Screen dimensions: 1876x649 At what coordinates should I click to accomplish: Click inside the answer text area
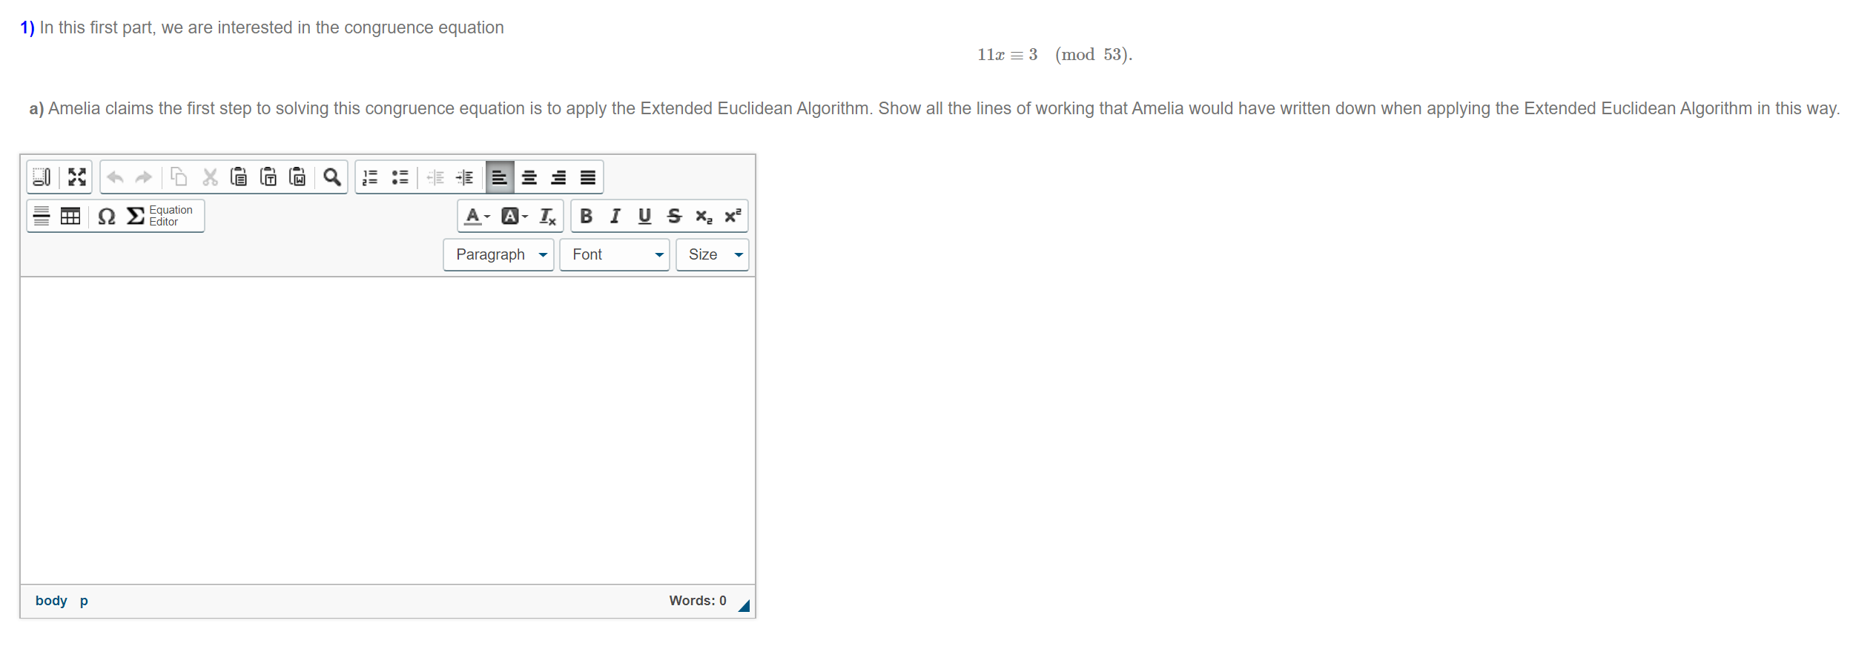388,430
